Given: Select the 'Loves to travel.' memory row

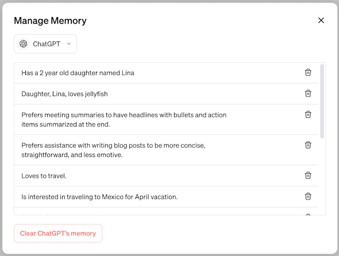Looking at the screenshot, I should pos(166,175).
